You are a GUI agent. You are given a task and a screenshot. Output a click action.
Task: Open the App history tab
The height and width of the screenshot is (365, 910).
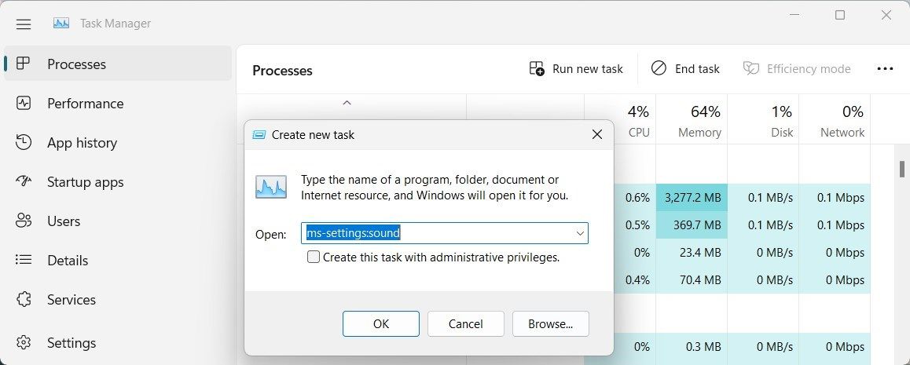pyautogui.click(x=118, y=143)
